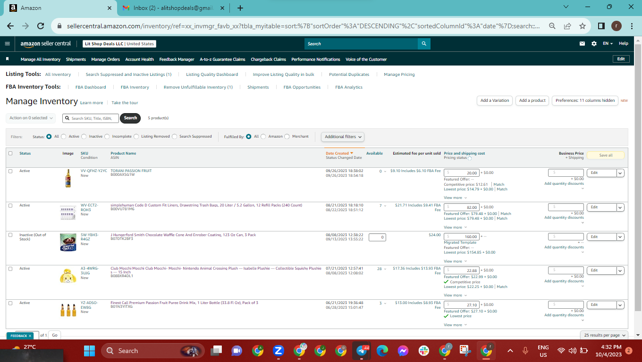Click the Save all button
This screenshot has height=362, width=642.
click(x=606, y=155)
